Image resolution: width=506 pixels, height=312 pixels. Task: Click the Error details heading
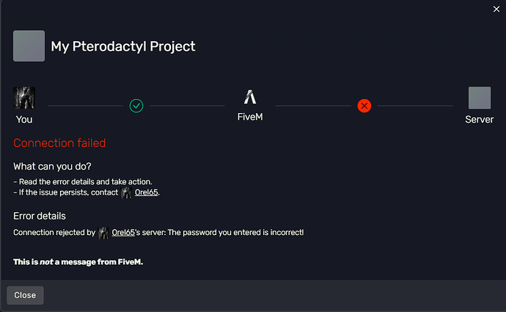tap(40, 216)
